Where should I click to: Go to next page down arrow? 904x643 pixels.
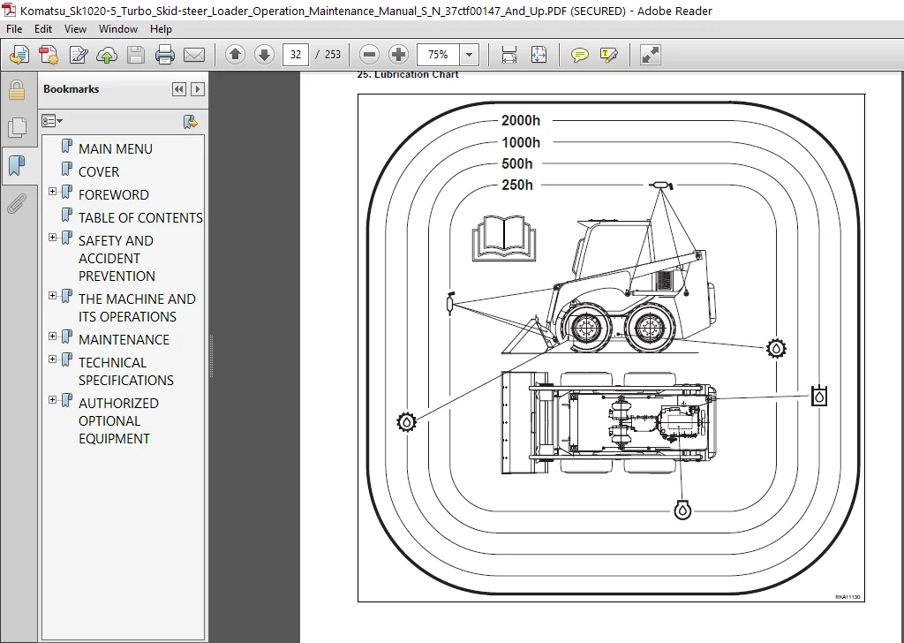(x=264, y=55)
